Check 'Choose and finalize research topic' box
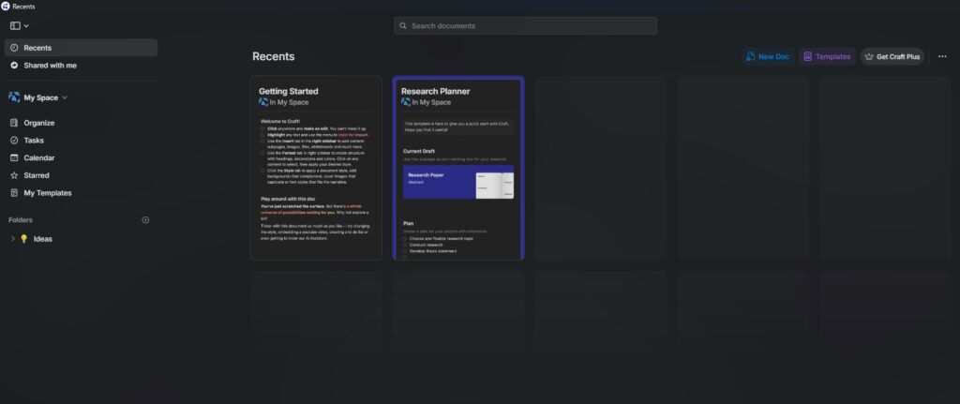The image size is (960, 404). coord(405,239)
